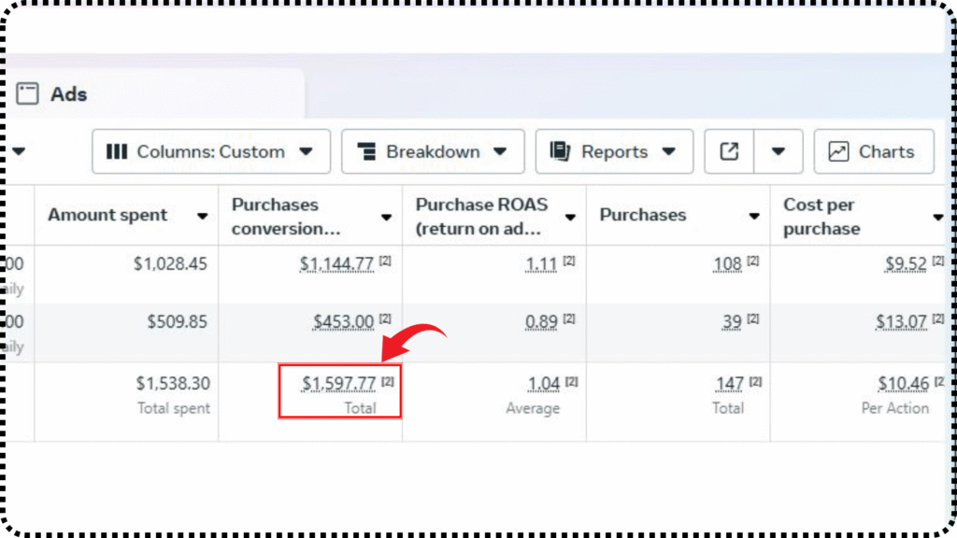957x538 pixels.
Task: Click the Reports document icon
Action: tap(560, 151)
